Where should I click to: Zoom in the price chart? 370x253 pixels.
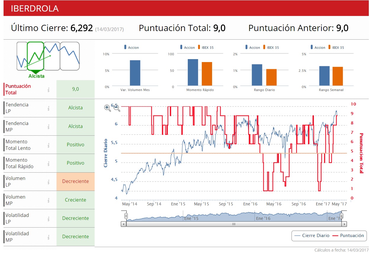pyautogui.click(x=107, y=108)
